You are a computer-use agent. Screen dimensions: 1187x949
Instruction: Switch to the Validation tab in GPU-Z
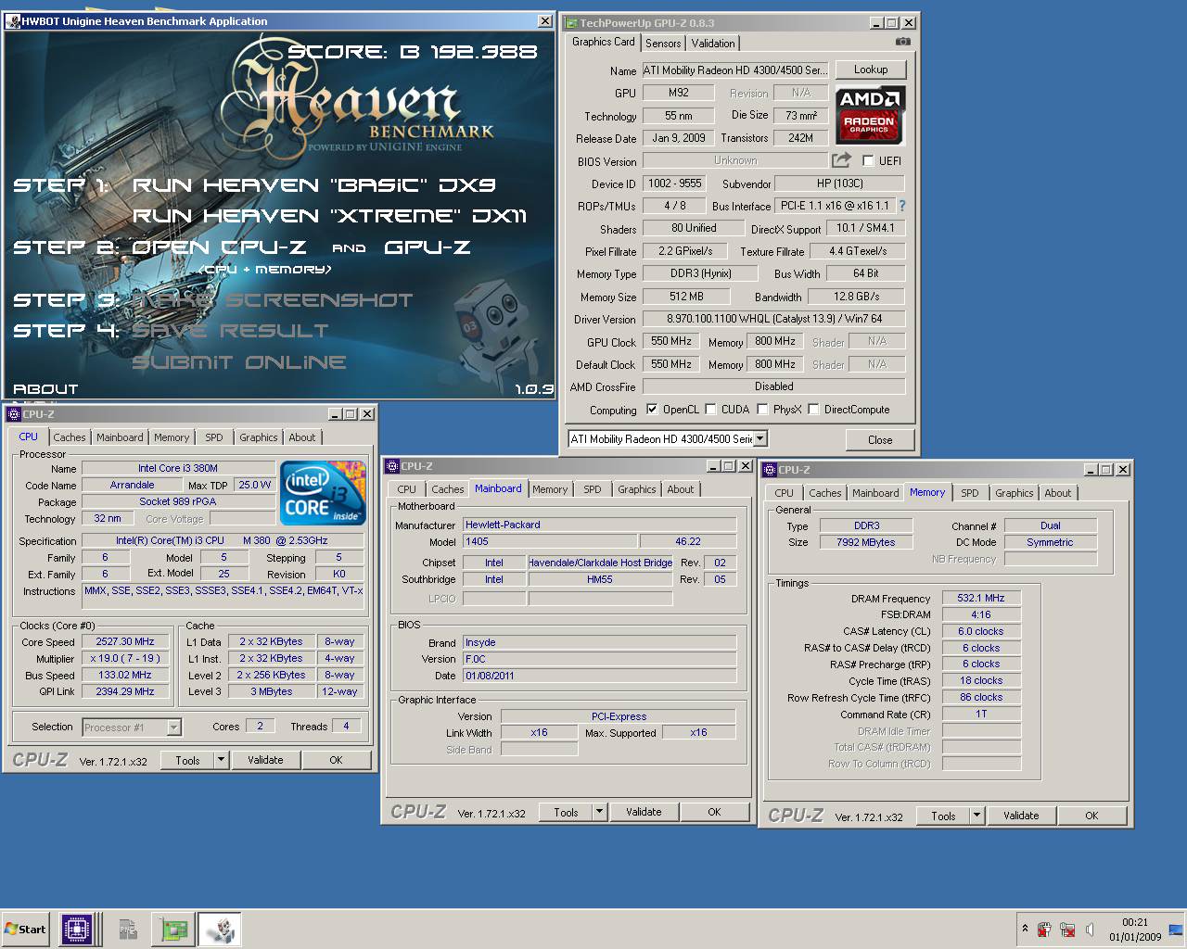713,43
